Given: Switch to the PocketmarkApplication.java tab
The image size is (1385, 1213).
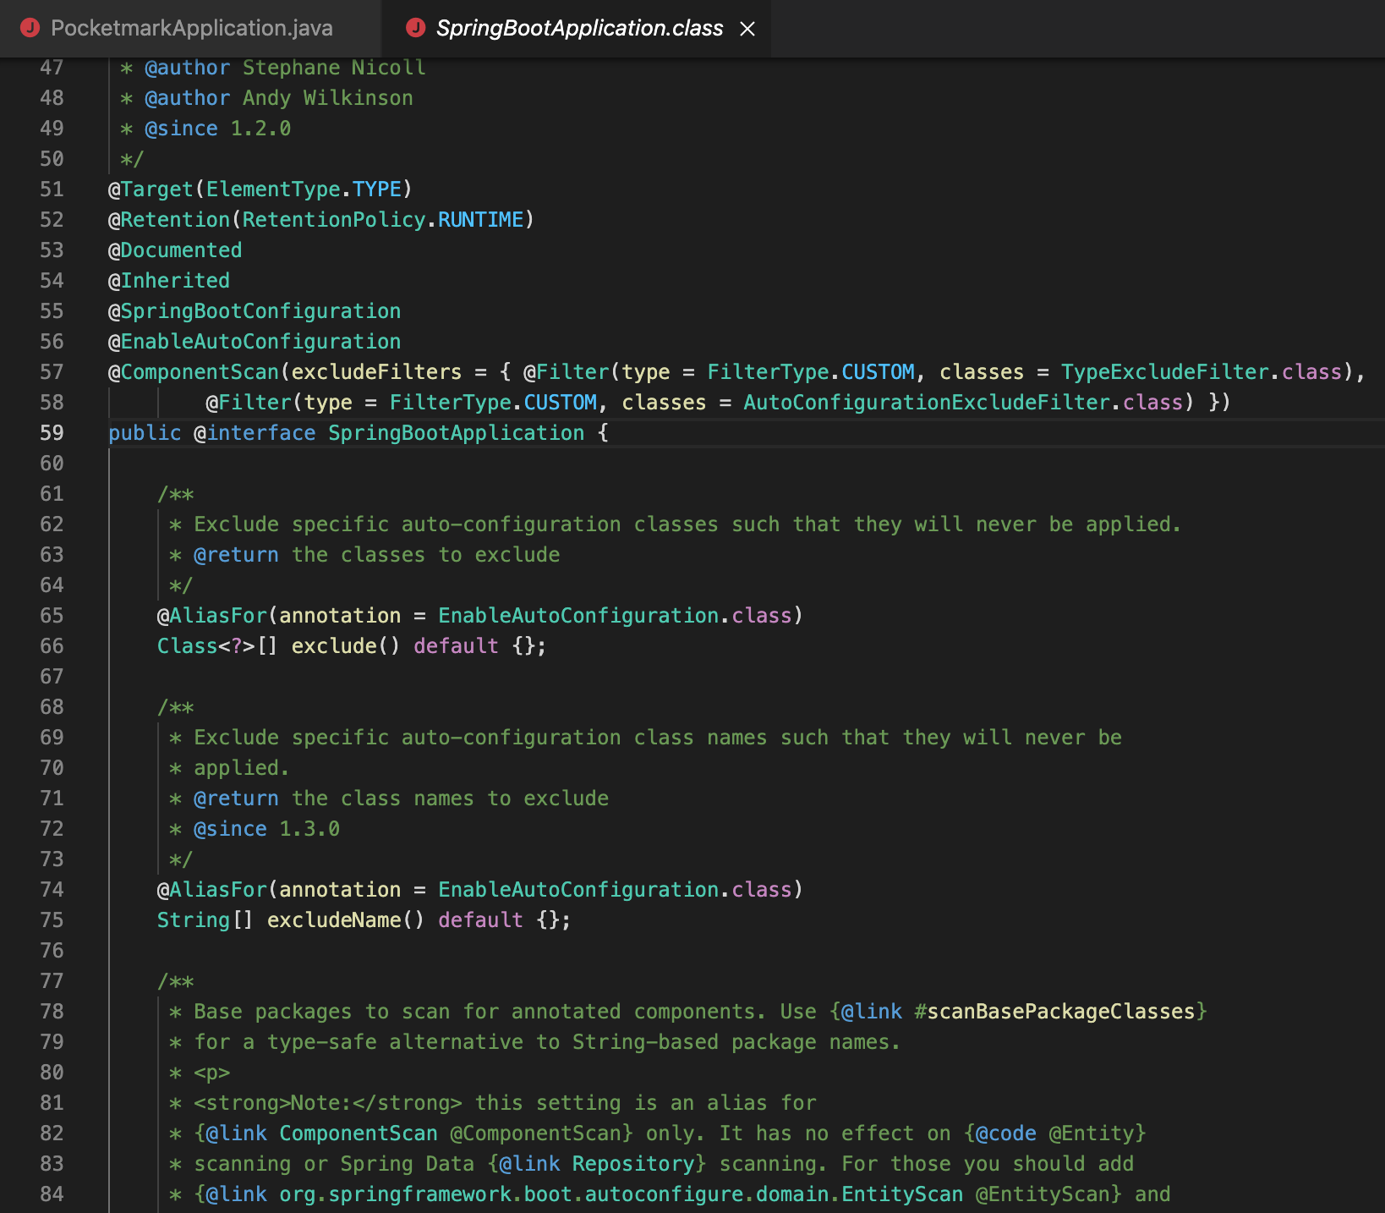Looking at the screenshot, I should click(x=191, y=28).
